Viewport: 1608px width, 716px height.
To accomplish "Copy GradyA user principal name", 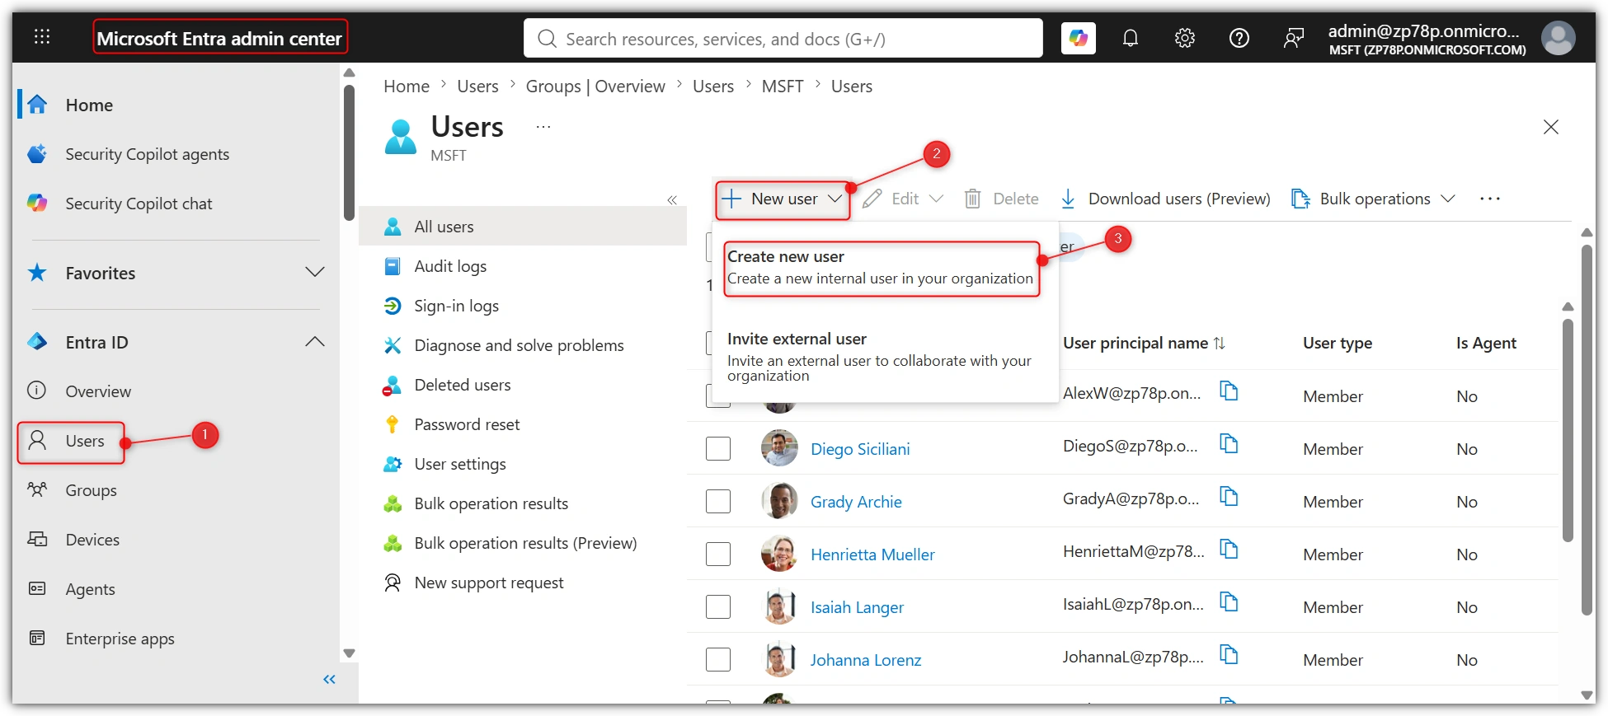I will click(1229, 496).
